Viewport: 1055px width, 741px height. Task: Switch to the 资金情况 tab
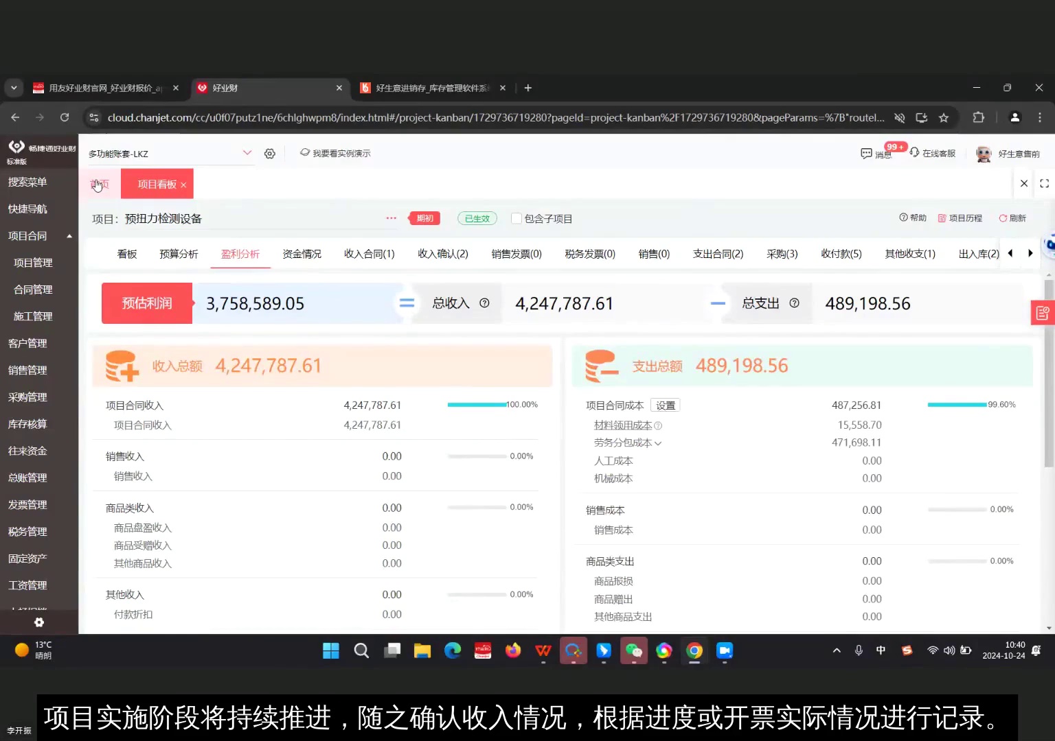point(302,253)
